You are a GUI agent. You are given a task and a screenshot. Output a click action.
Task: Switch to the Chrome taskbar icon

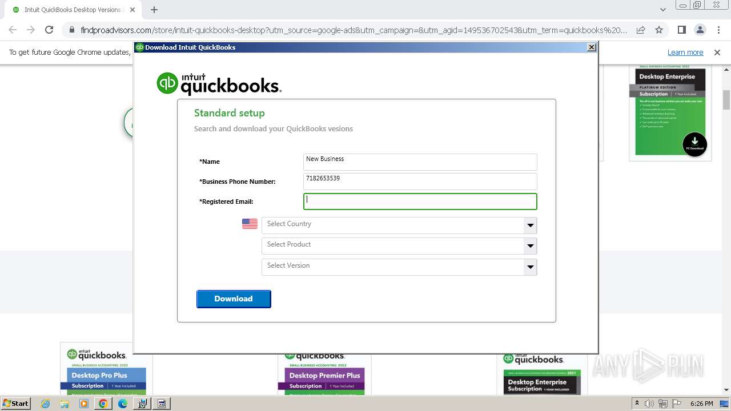click(x=103, y=404)
